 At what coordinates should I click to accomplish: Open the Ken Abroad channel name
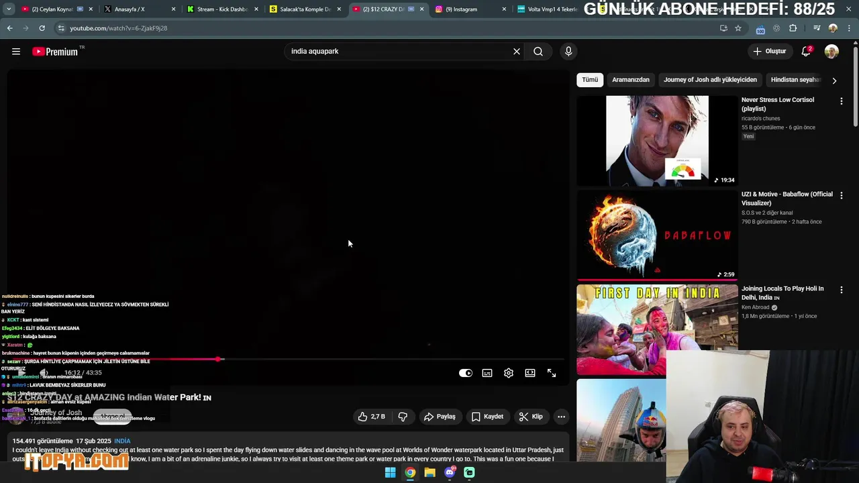click(755, 307)
